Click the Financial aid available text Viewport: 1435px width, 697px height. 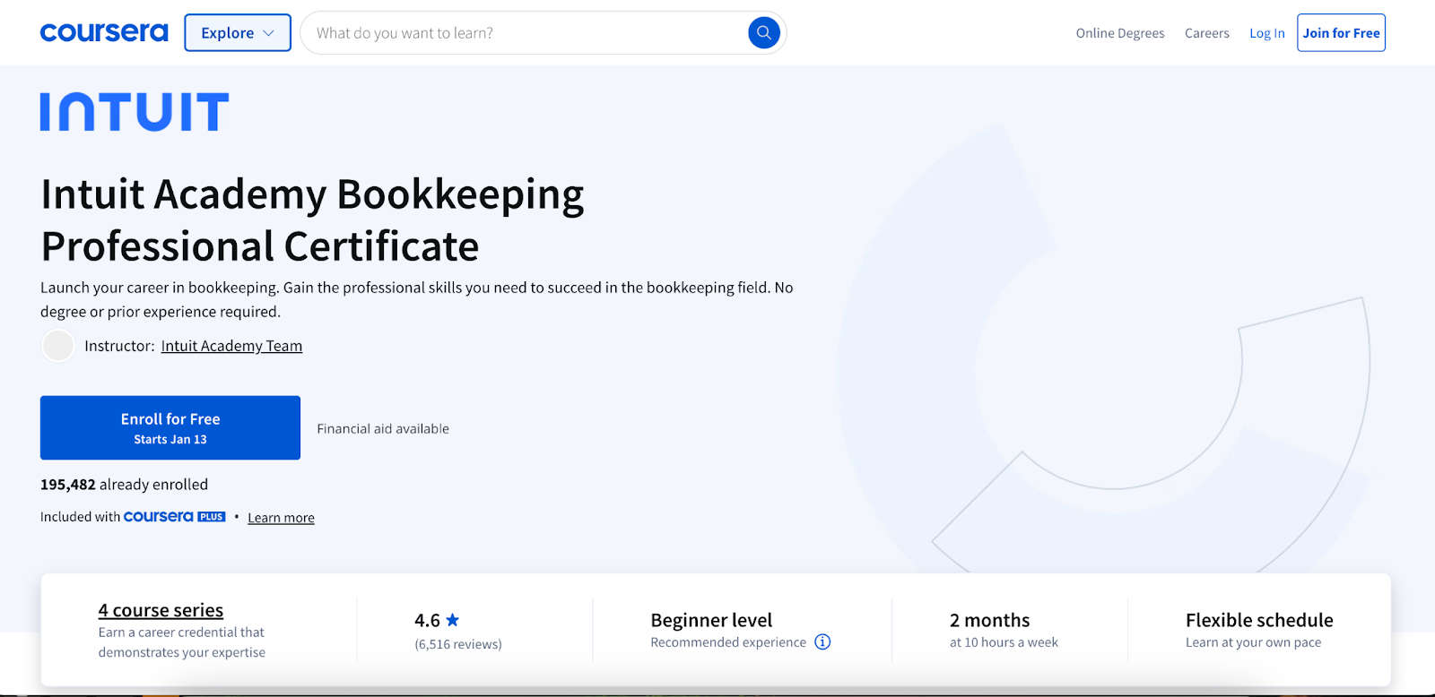383,429
